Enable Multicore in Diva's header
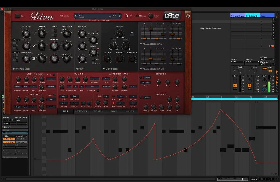This screenshot has width=280, height=182. coord(137,16)
